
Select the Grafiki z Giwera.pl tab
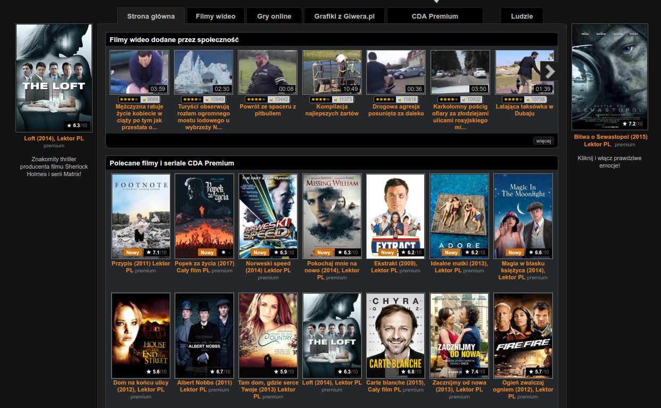click(x=344, y=16)
